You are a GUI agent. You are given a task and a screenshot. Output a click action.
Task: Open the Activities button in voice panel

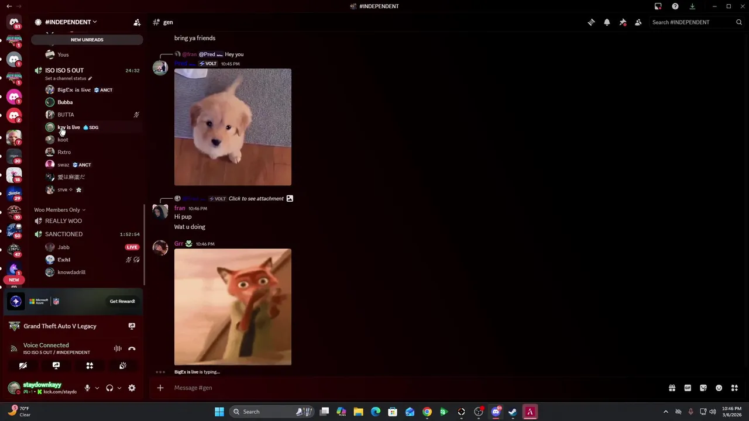(x=90, y=365)
